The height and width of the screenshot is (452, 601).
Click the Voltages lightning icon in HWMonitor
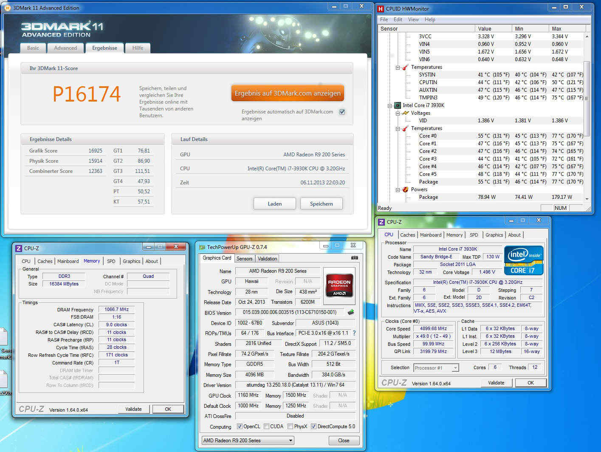click(x=406, y=113)
